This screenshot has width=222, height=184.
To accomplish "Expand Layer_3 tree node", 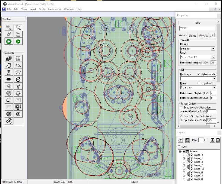I will click(x=184, y=162).
